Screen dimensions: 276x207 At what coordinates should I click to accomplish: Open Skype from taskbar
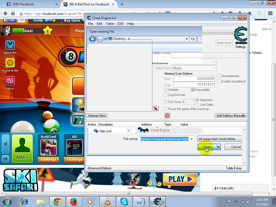tap(124, 202)
